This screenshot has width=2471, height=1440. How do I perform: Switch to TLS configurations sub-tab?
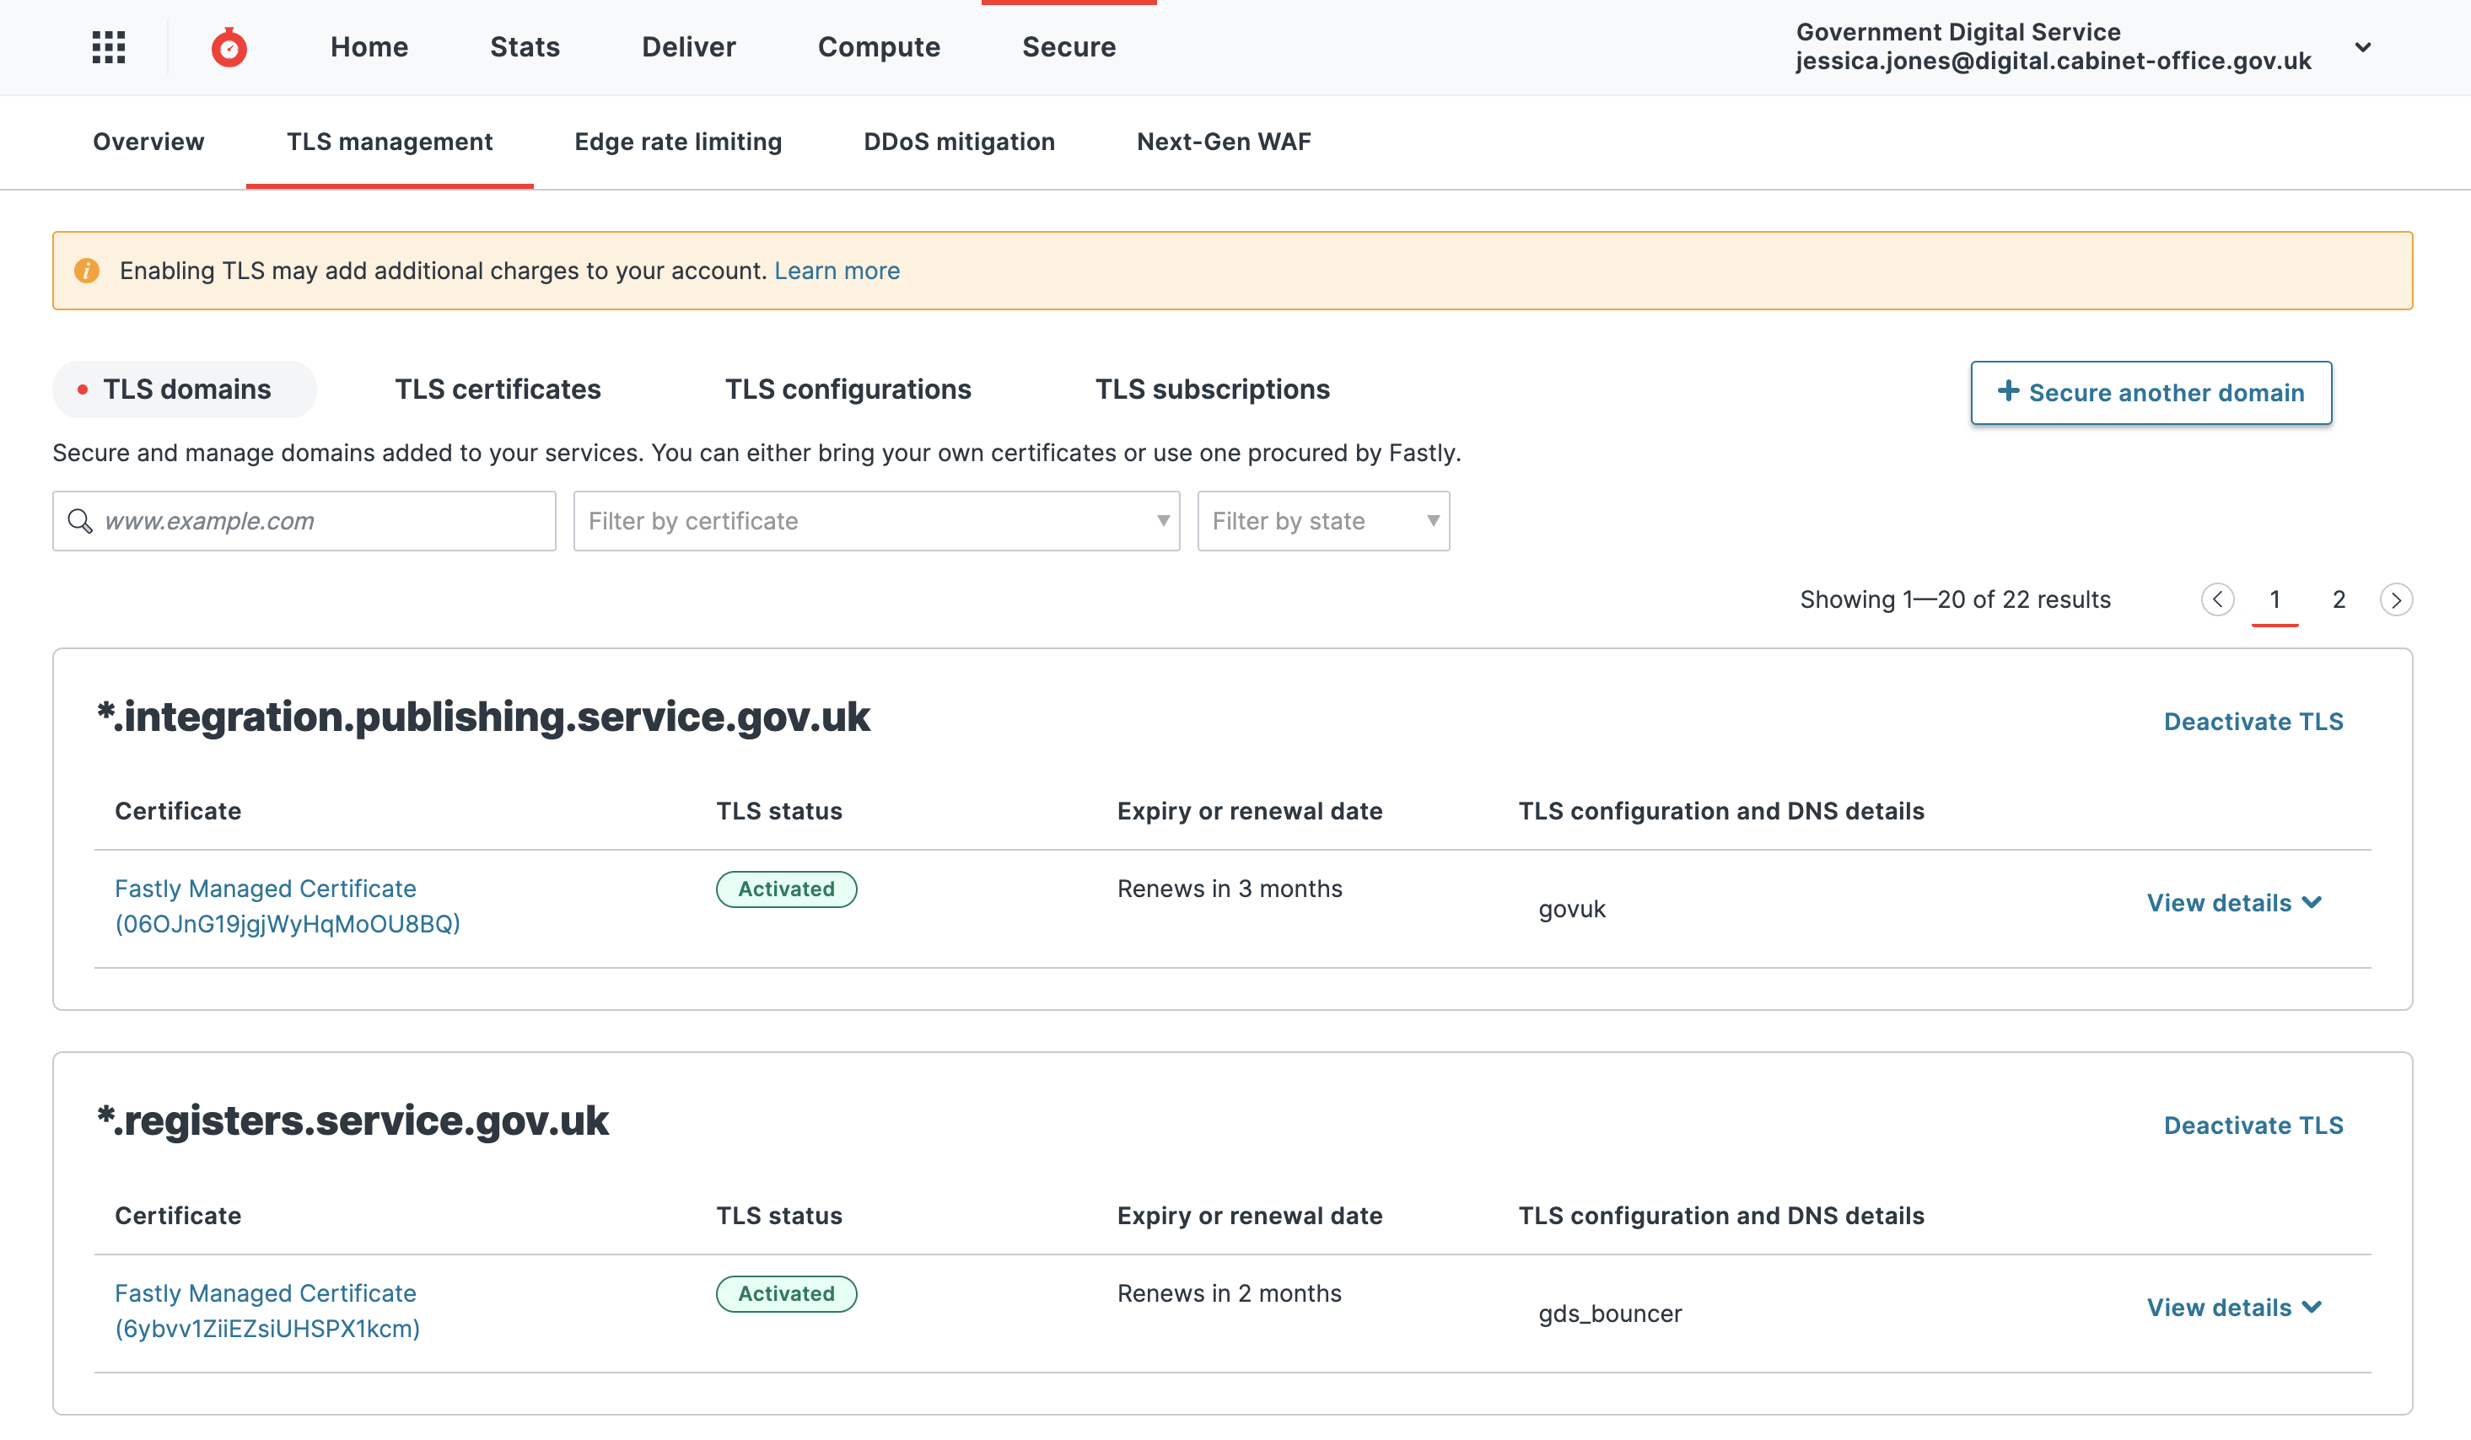tap(848, 390)
